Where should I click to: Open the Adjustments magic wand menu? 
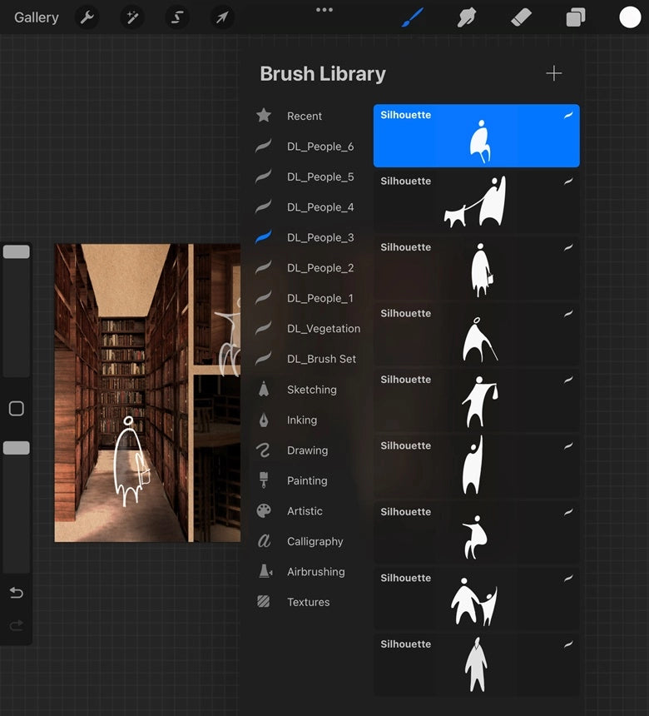pyautogui.click(x=131, y=17)
